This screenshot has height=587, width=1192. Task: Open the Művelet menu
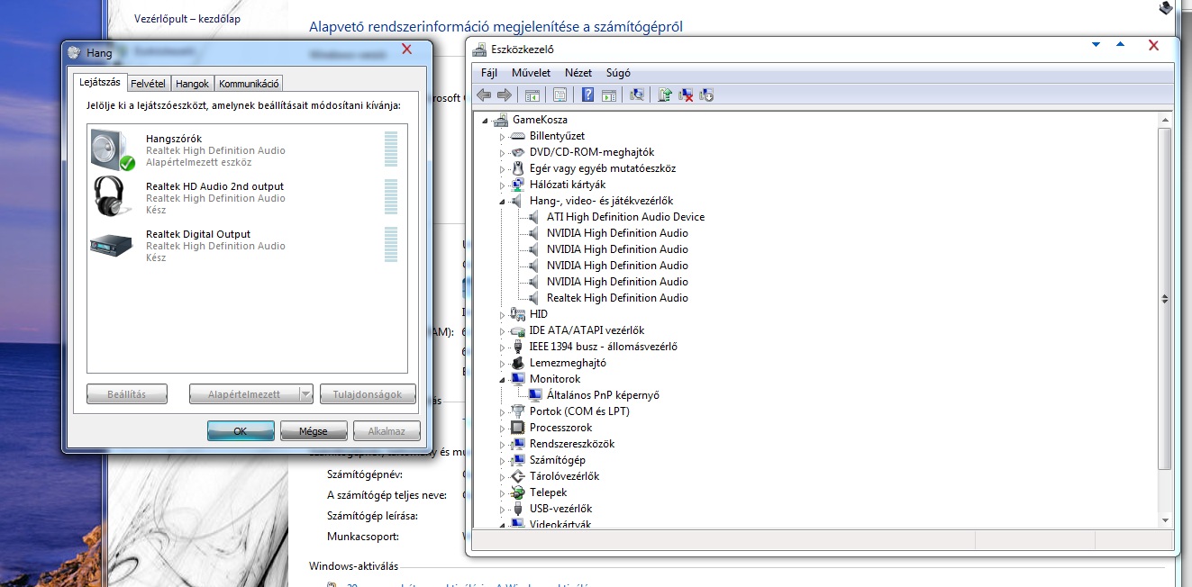coord(531,73)
